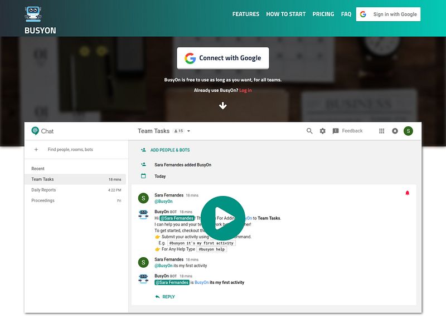Click Sign in with Google button

[x=388, y=14]
